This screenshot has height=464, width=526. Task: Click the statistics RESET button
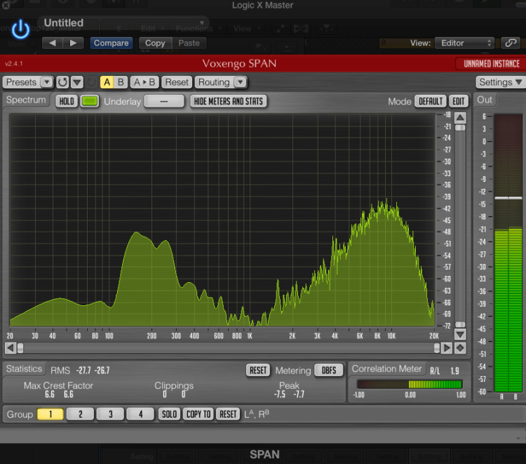[x=258, y=371]
